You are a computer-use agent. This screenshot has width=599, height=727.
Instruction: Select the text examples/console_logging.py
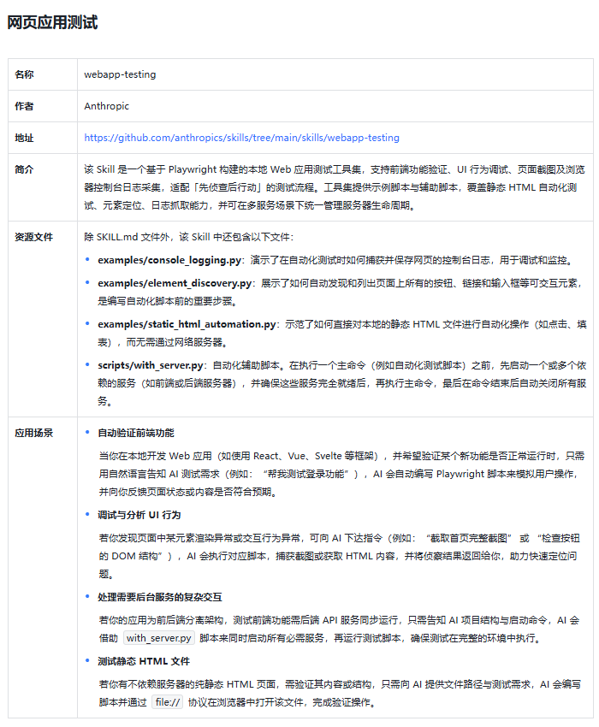[x=169, y=260]
